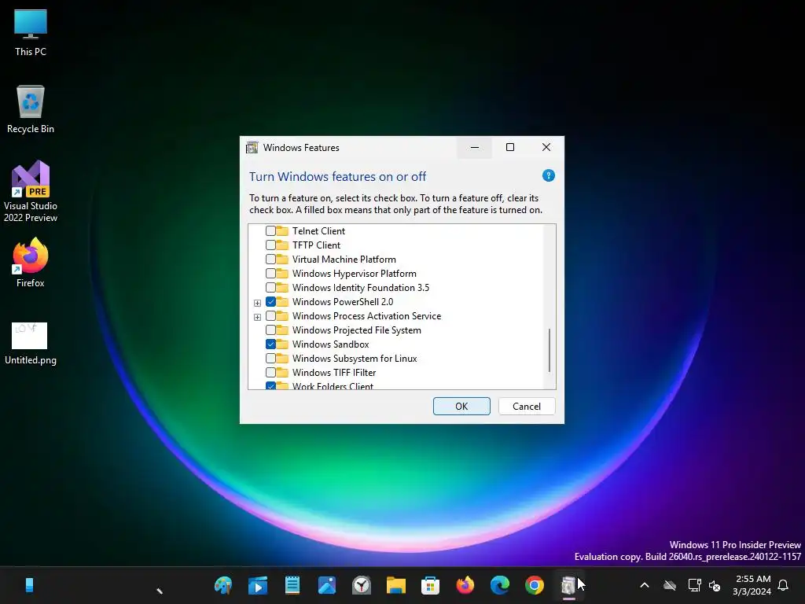The height and width of the screenshot is (604, 805).
Task: Open the media player icon in taskbar
Action: coord(258,585)
